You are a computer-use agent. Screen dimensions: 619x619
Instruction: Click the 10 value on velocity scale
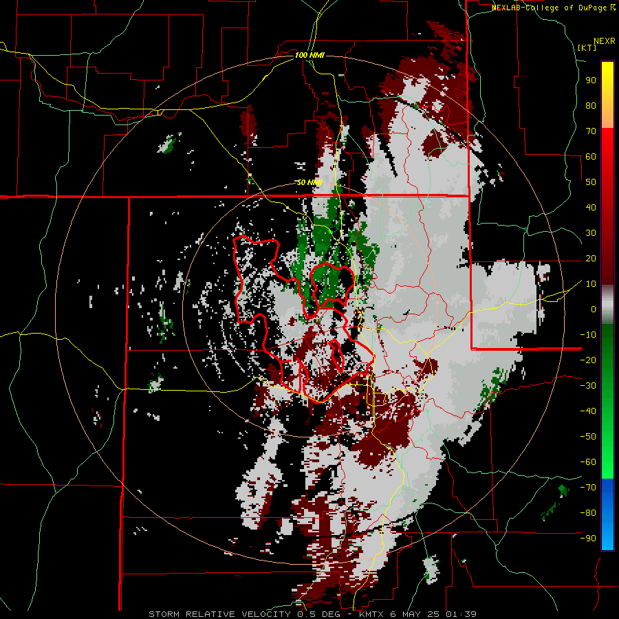pyautogui.click(x=591, y=284)
